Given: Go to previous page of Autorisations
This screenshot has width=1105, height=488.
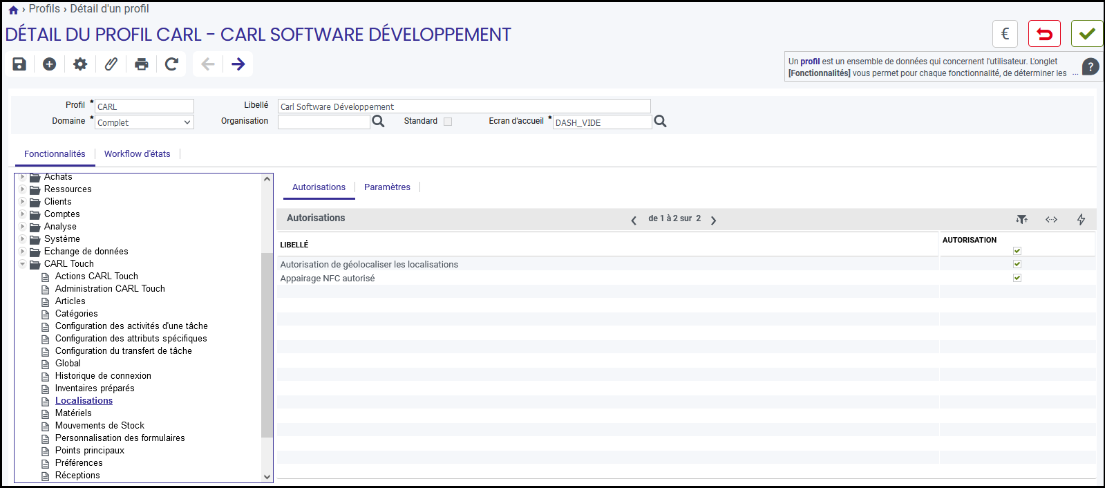Looking at the screenshot, I should pos(634,220).
